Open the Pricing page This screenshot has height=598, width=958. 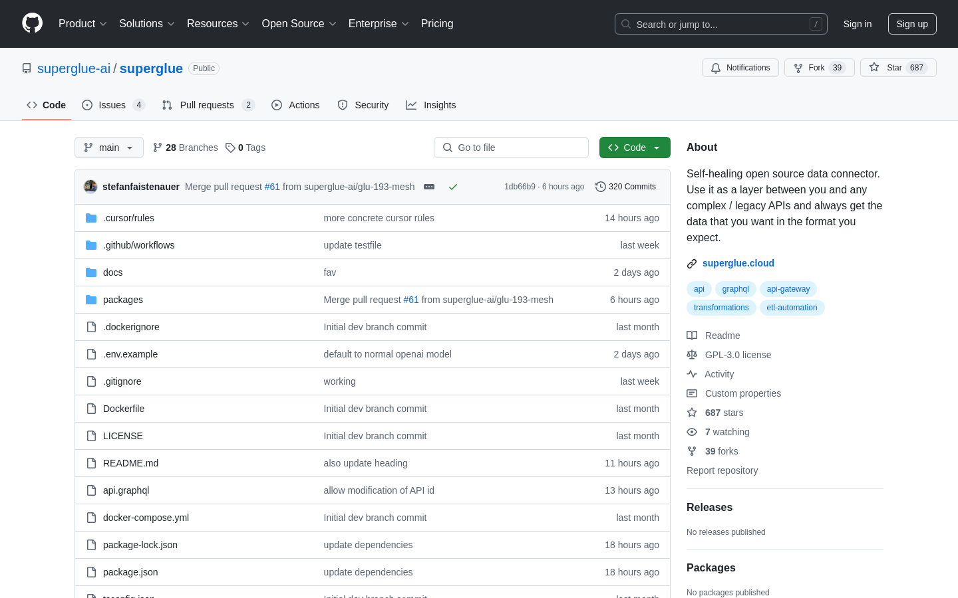click(437, 24)
